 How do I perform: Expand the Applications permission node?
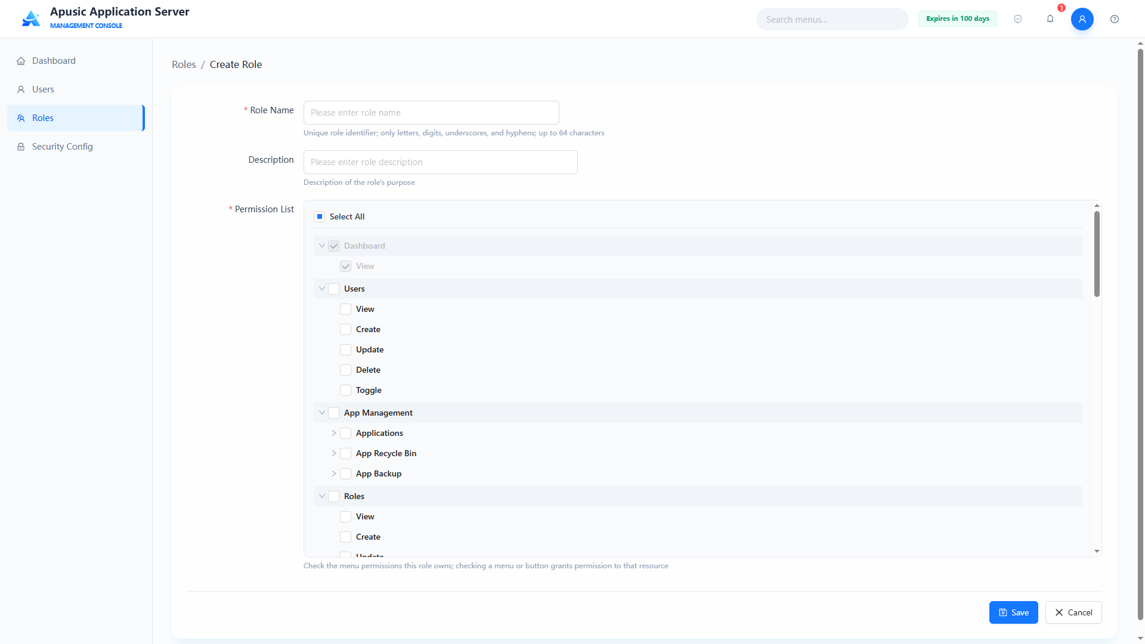click(334, 433)
